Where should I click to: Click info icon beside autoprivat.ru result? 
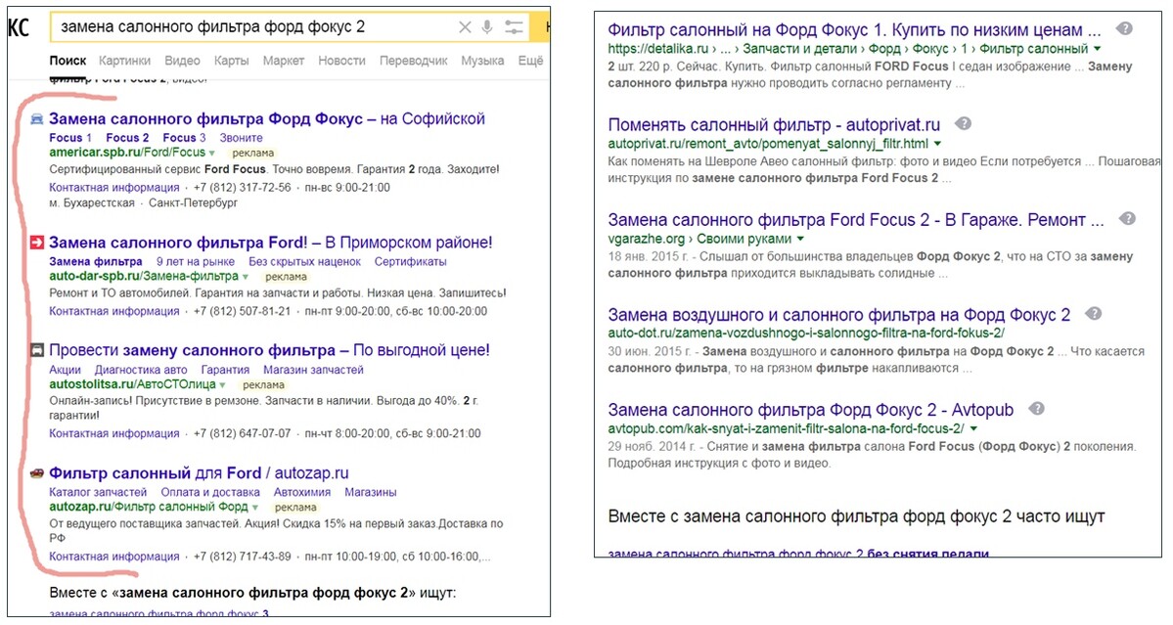point(964,124)
